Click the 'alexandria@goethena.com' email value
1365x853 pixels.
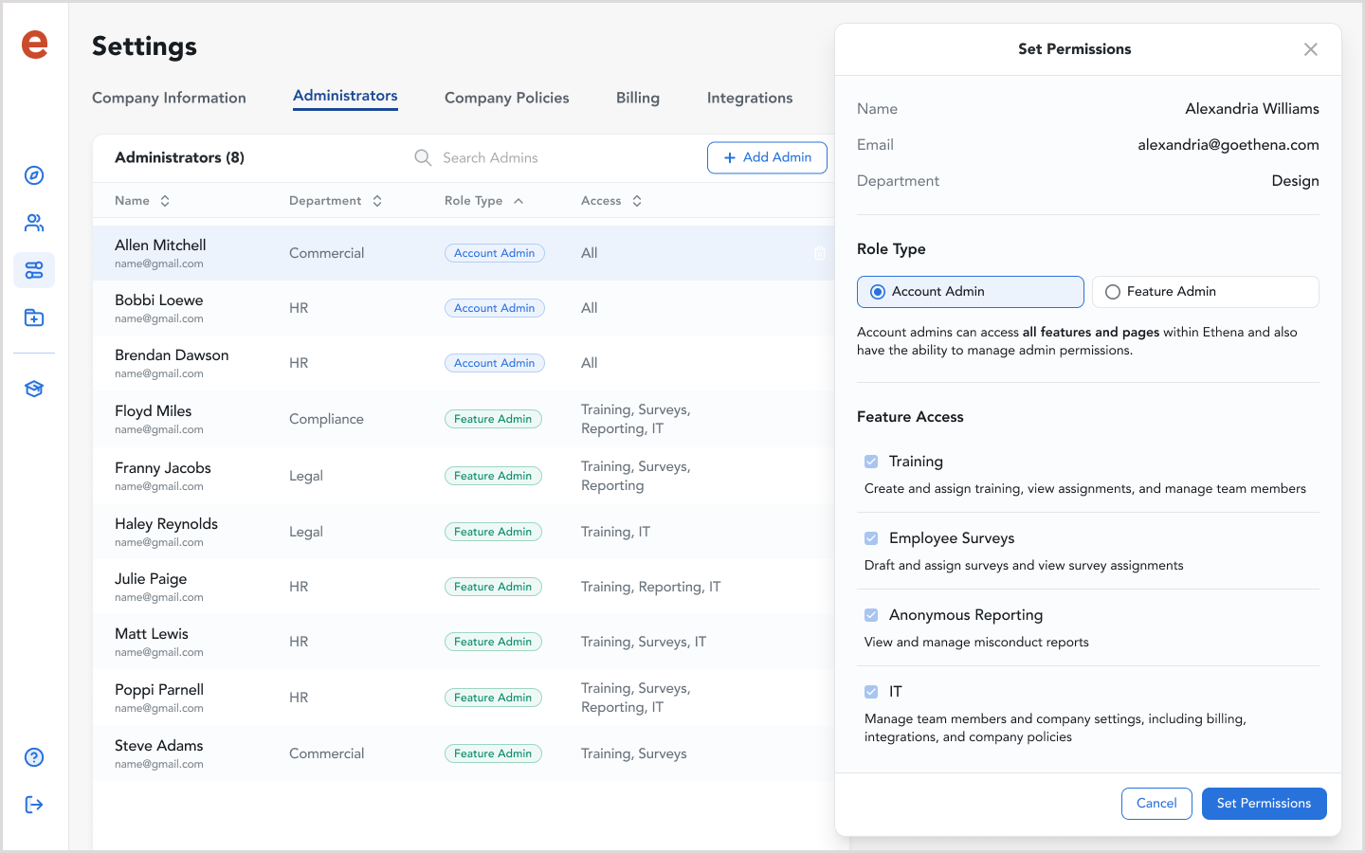[x=1228, y=145]
